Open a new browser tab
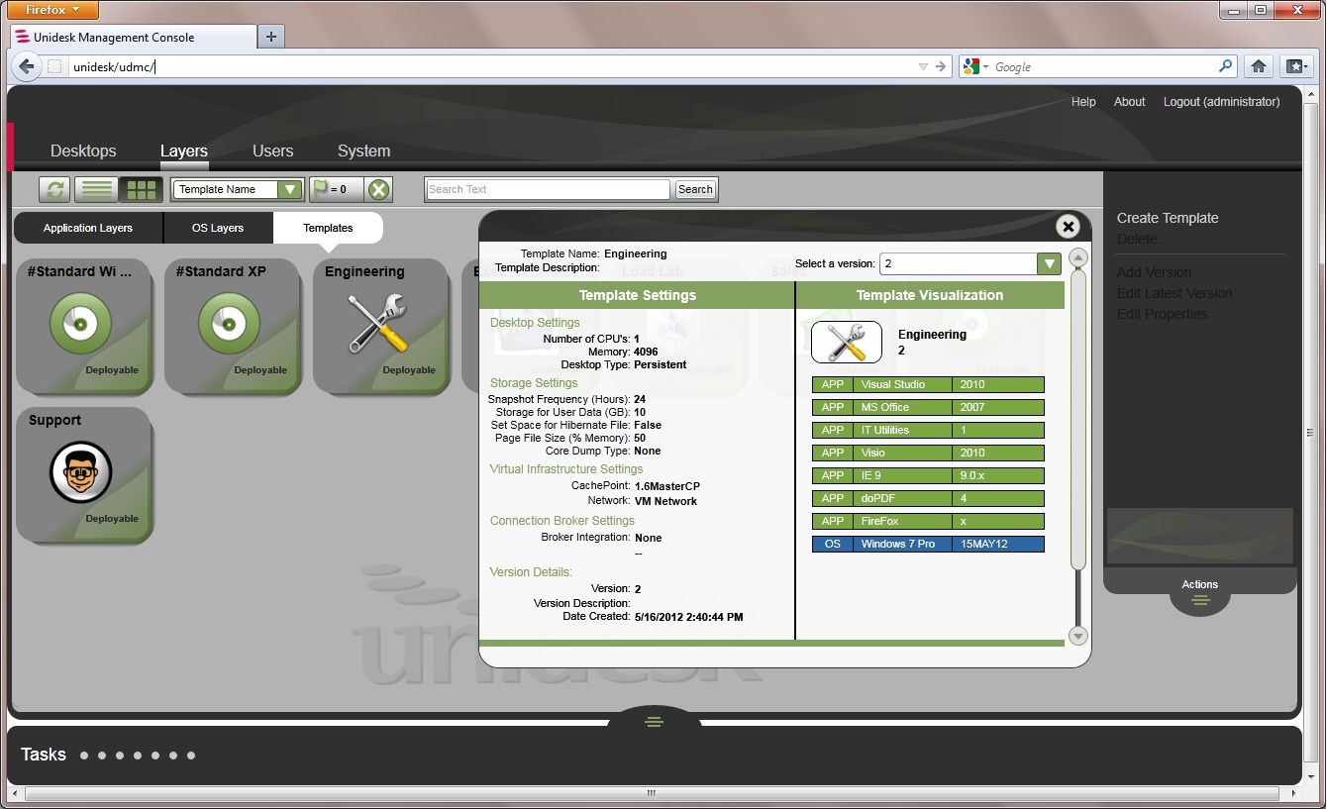This screenshot has width=1327, height=809. tap(270, 37)
